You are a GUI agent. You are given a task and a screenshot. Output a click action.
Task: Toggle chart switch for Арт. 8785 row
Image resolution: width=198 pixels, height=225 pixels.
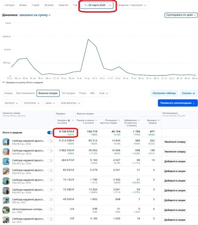click(50, 141)
